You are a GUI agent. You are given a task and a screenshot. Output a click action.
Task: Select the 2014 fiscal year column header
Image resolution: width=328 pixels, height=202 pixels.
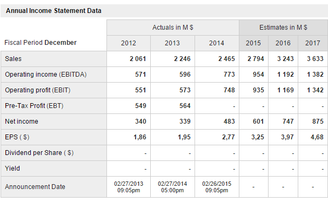click(217, 43)
